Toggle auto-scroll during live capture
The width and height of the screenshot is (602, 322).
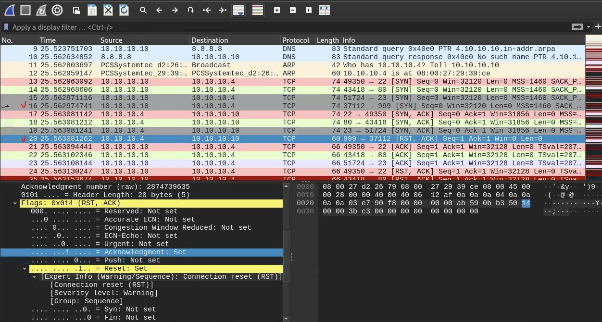click(238, 10)
